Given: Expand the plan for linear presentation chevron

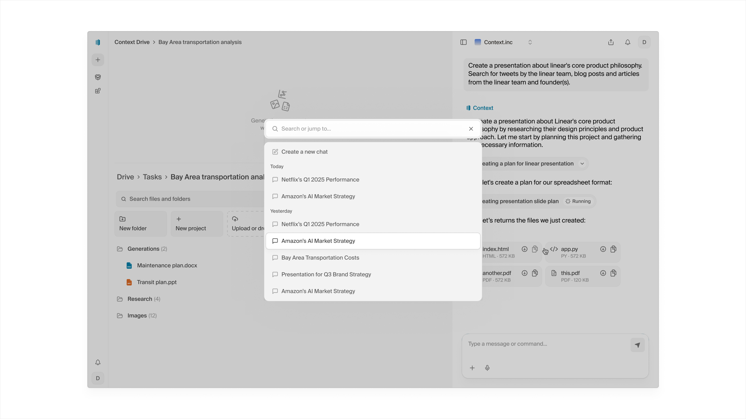Looking at the screenshot, I should pyautogui.click(x=582, y=164).
